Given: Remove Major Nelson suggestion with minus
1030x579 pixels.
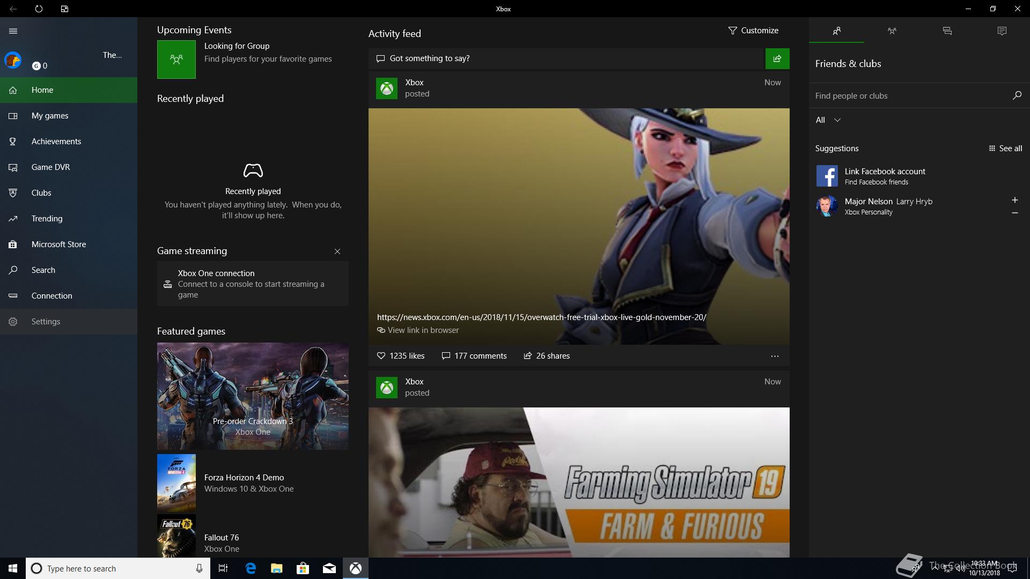Looking at the screenshot, I should (1014, 213).
